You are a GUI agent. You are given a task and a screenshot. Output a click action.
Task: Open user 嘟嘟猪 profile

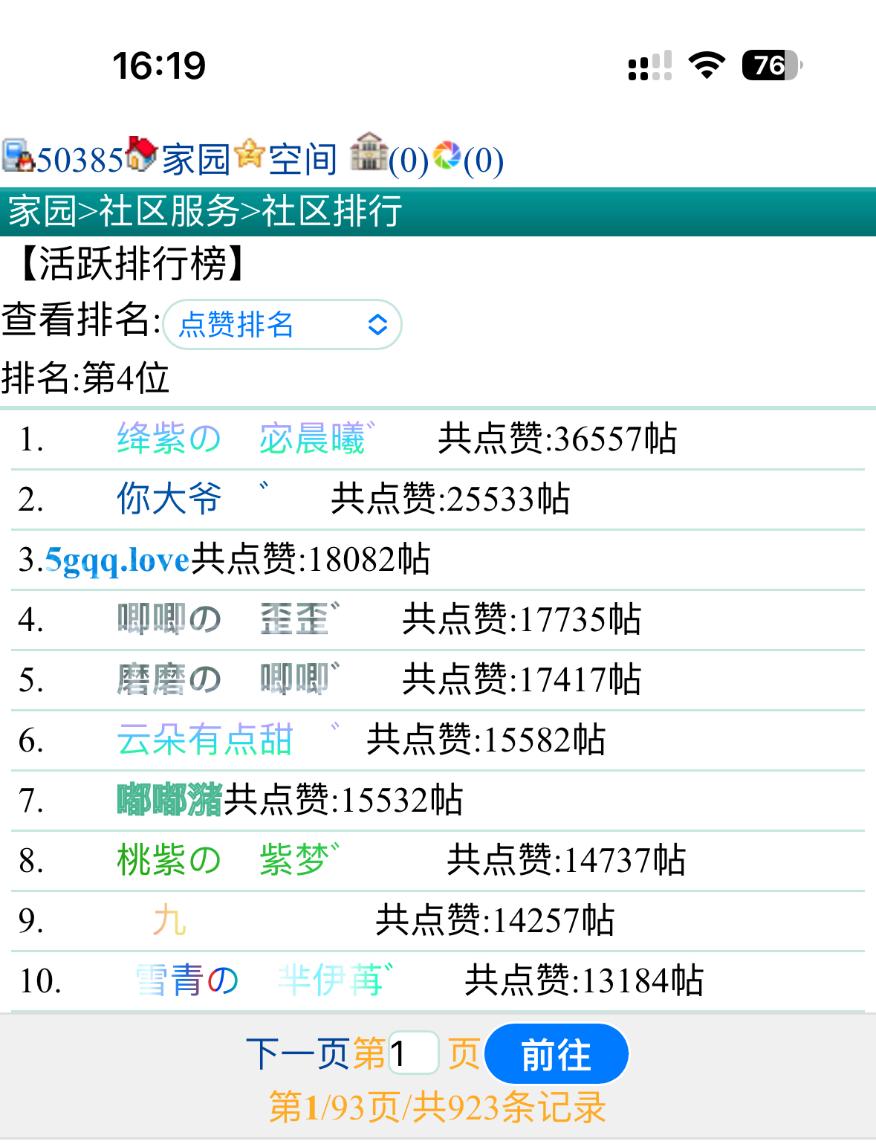[170, 800]
